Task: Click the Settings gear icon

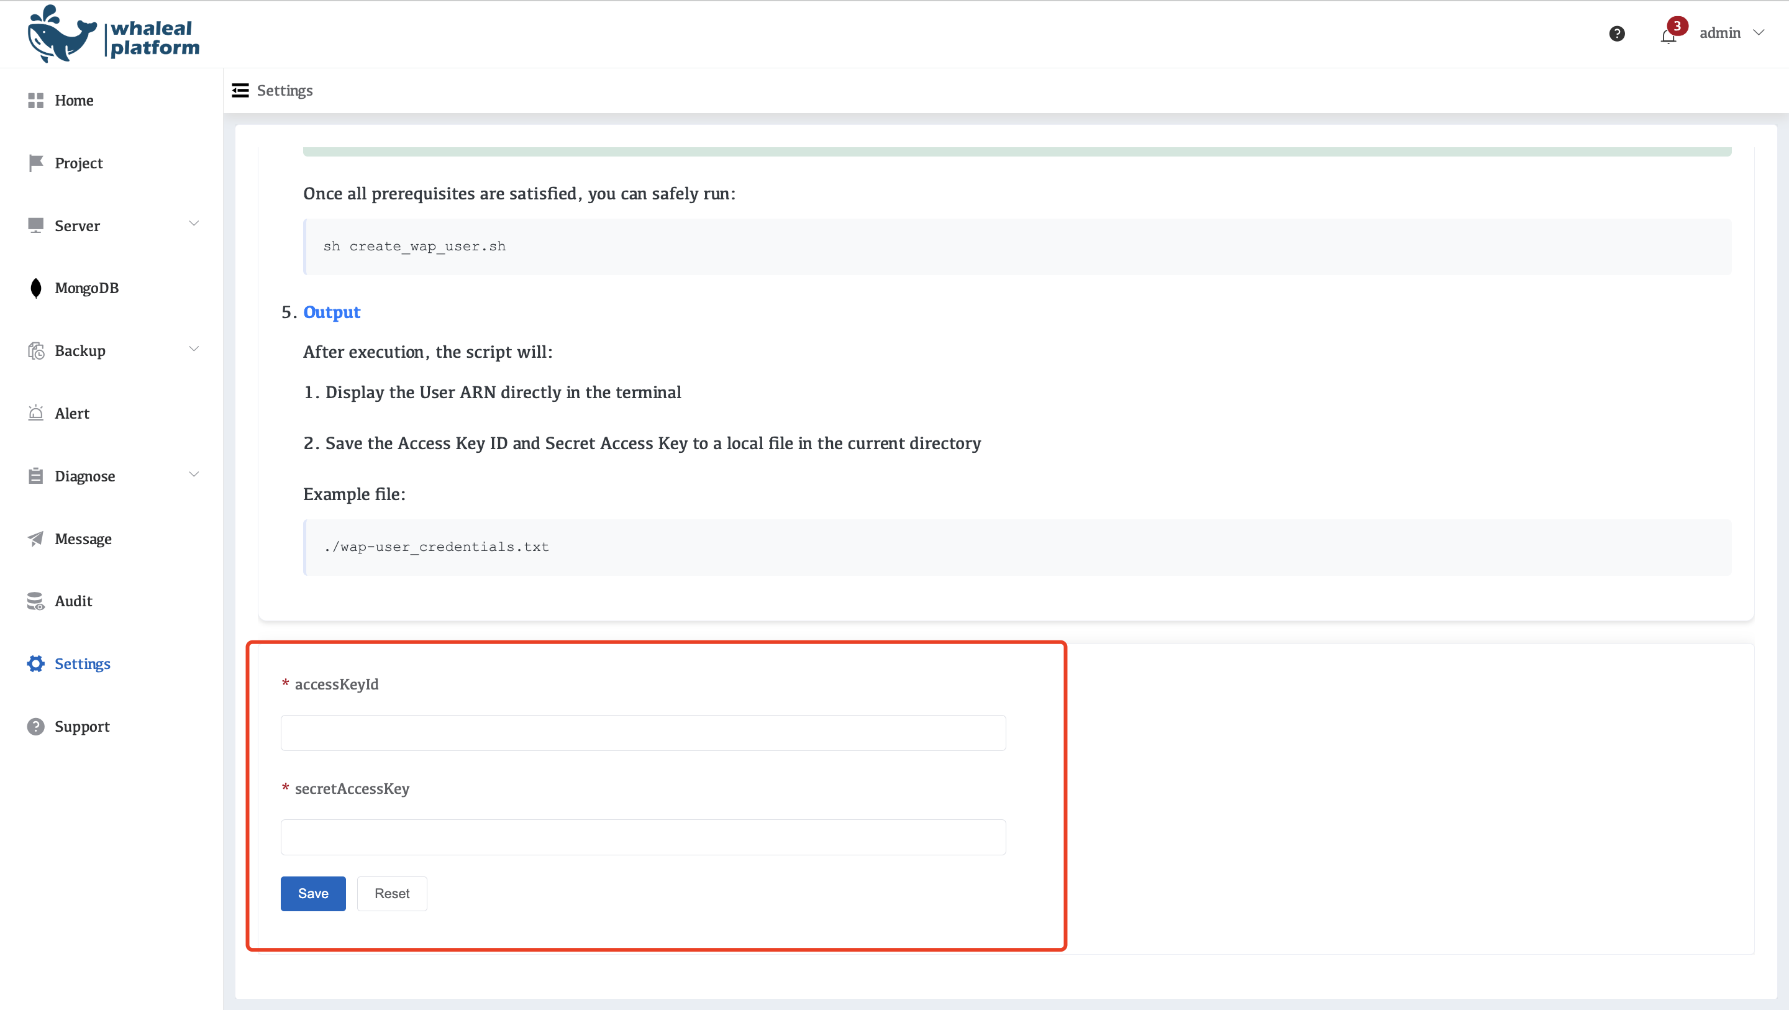Action: [x=35, y=664]
